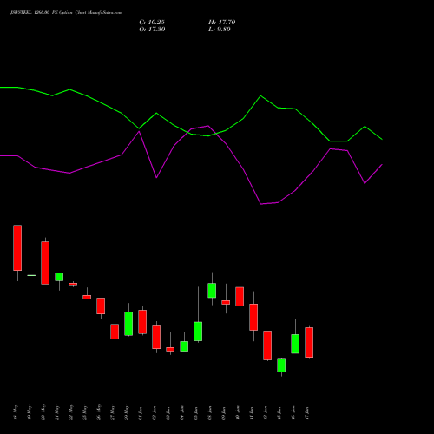The height and width of the screenshot is (434, 434).
Task: Click the small green candle for 21 May
Action: pyautogui.click(x=59, y=277)
